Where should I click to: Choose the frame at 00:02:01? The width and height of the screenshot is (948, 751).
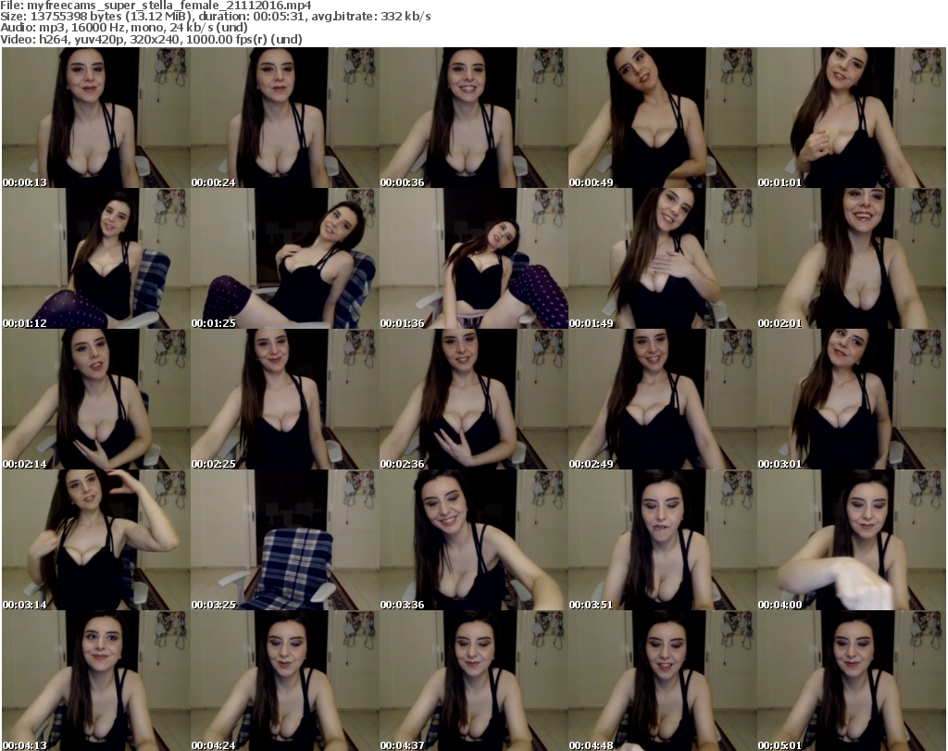coord(852,258)
